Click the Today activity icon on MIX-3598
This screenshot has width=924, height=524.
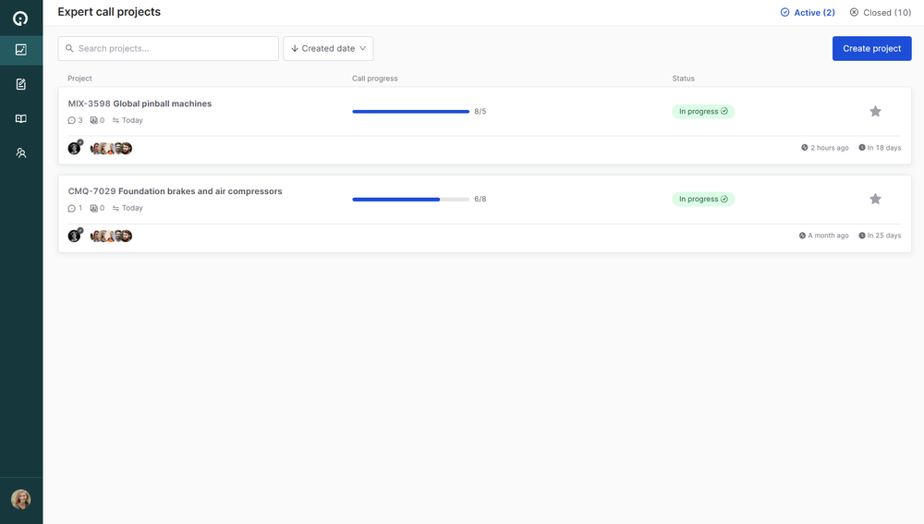(115, 120)
